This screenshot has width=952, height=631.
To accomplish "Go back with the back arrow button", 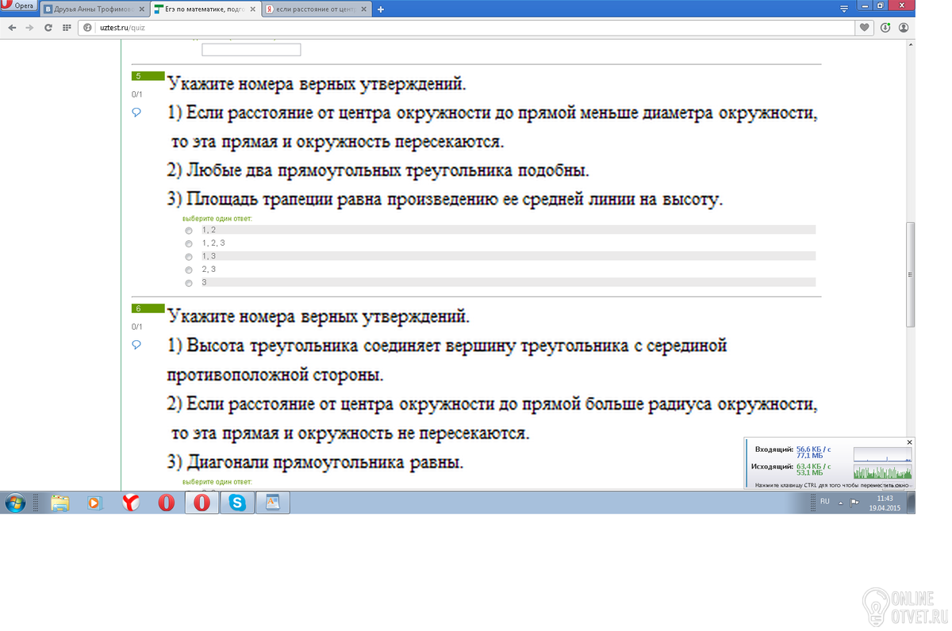I will pos(12,27).
